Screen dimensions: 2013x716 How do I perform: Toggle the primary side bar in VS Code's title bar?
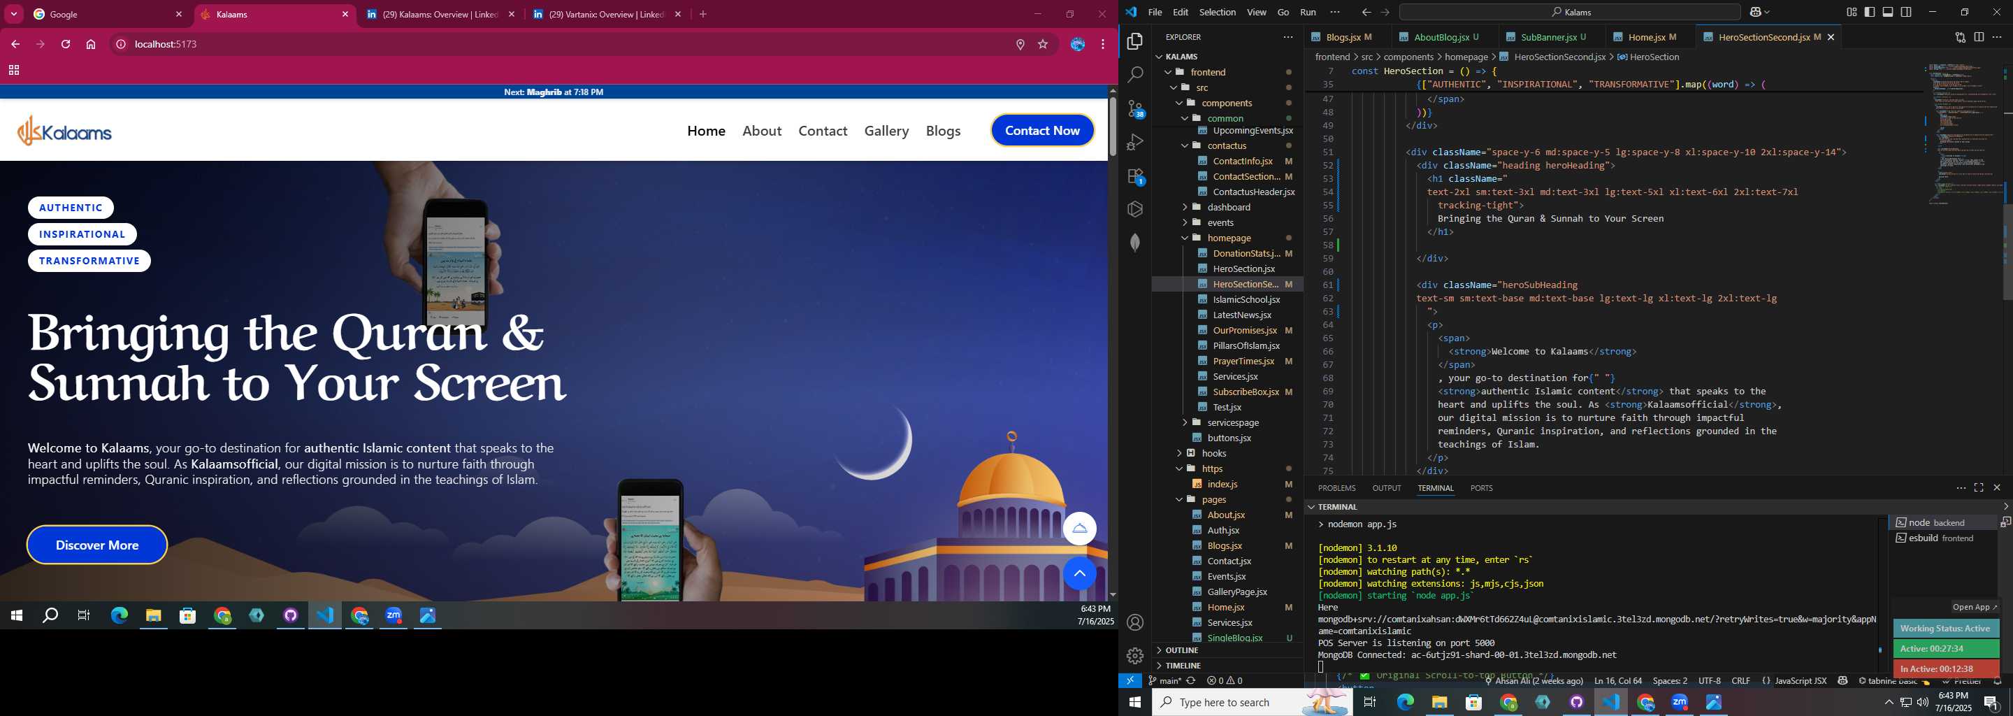(1869, 12)
